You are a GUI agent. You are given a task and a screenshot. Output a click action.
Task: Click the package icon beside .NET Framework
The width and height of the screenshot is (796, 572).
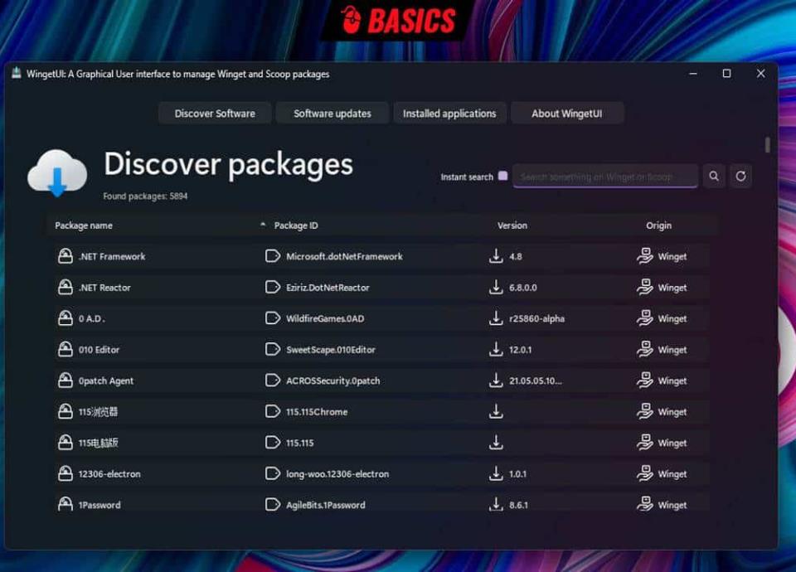point(65,257)
